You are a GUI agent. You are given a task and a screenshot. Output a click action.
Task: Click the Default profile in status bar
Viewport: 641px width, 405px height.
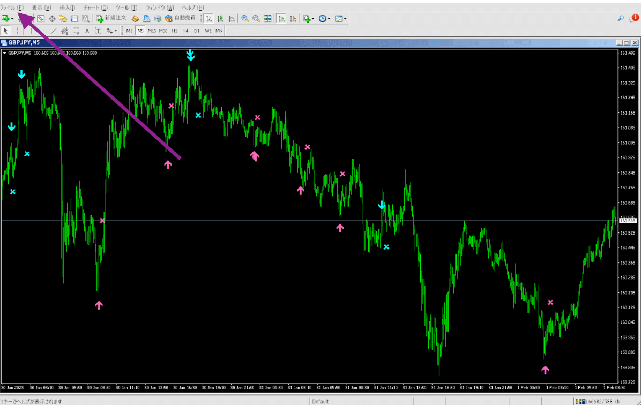point(320,401)
